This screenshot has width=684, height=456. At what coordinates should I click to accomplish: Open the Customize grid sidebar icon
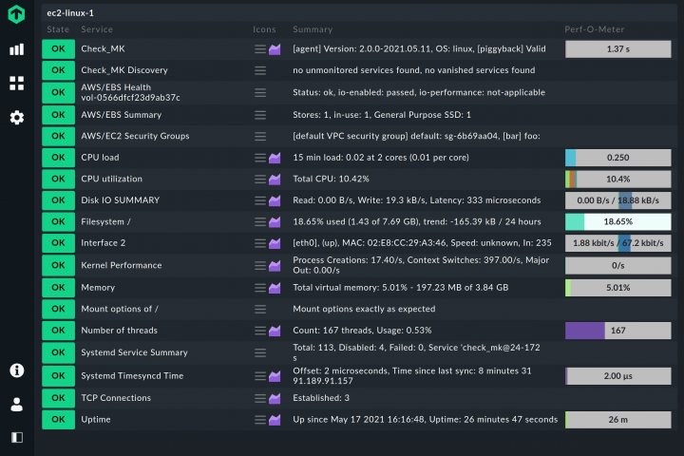click(16, 83)
